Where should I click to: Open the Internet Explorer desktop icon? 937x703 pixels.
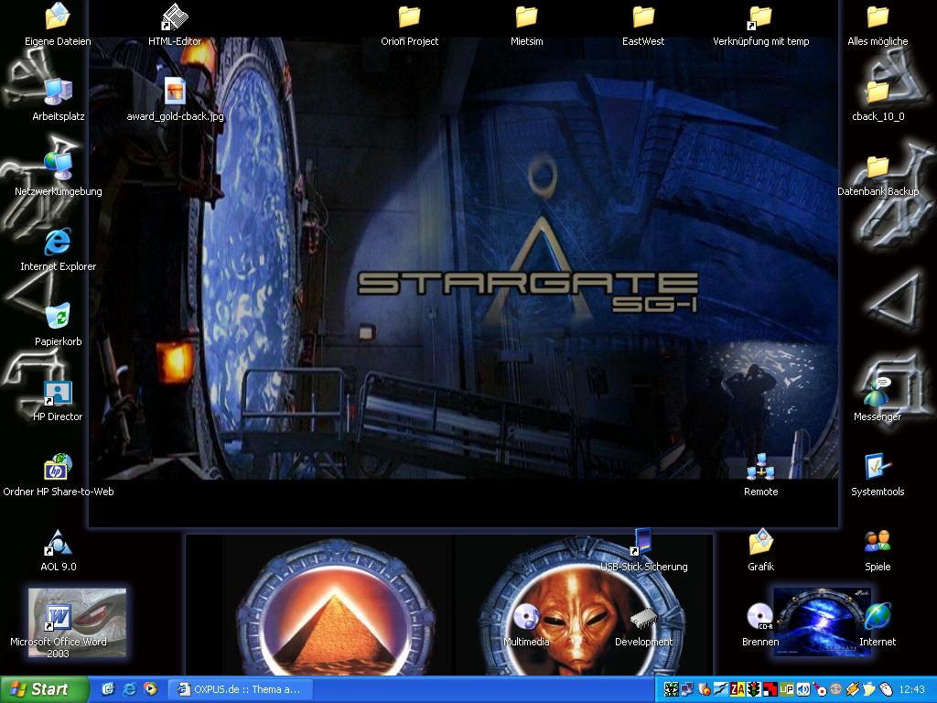[58, 243]
